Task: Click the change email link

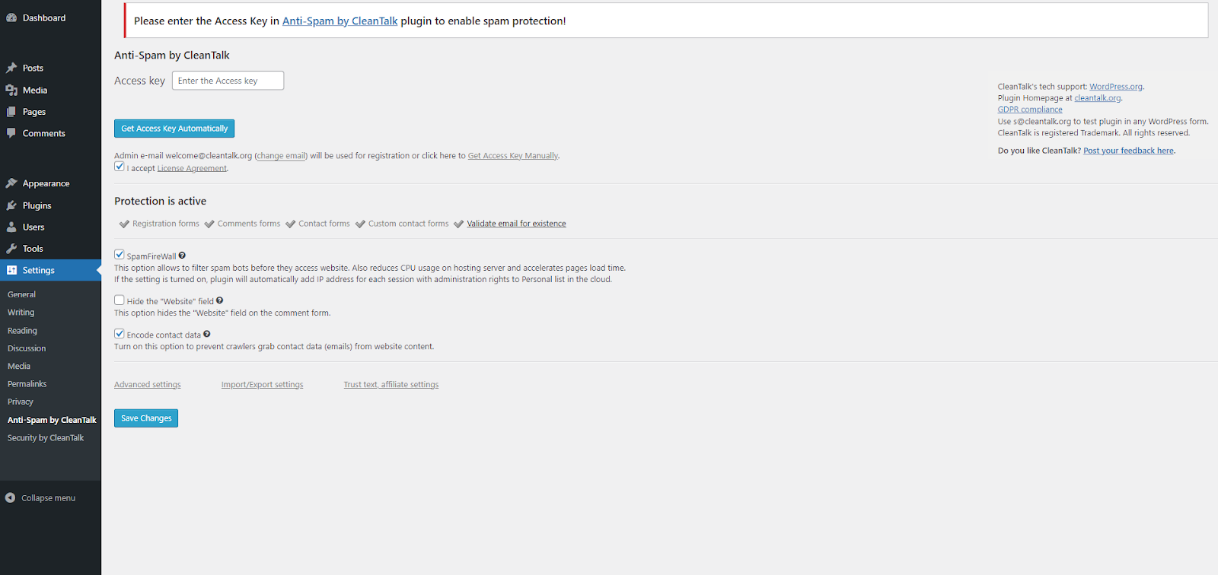Action: (x=281, y=156)
